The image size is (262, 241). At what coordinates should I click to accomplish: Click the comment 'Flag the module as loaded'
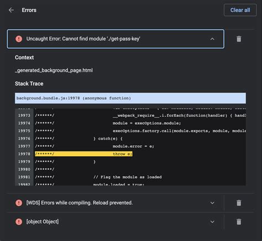[x=128, y=177]
